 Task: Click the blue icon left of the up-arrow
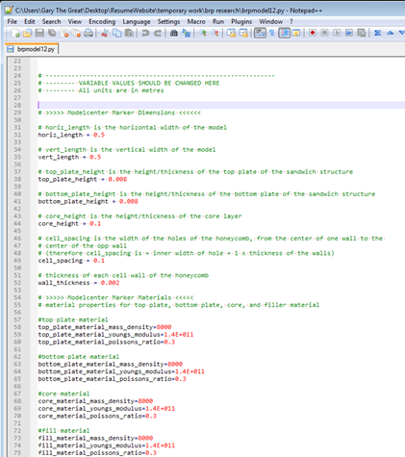click(x=377, y=33)
